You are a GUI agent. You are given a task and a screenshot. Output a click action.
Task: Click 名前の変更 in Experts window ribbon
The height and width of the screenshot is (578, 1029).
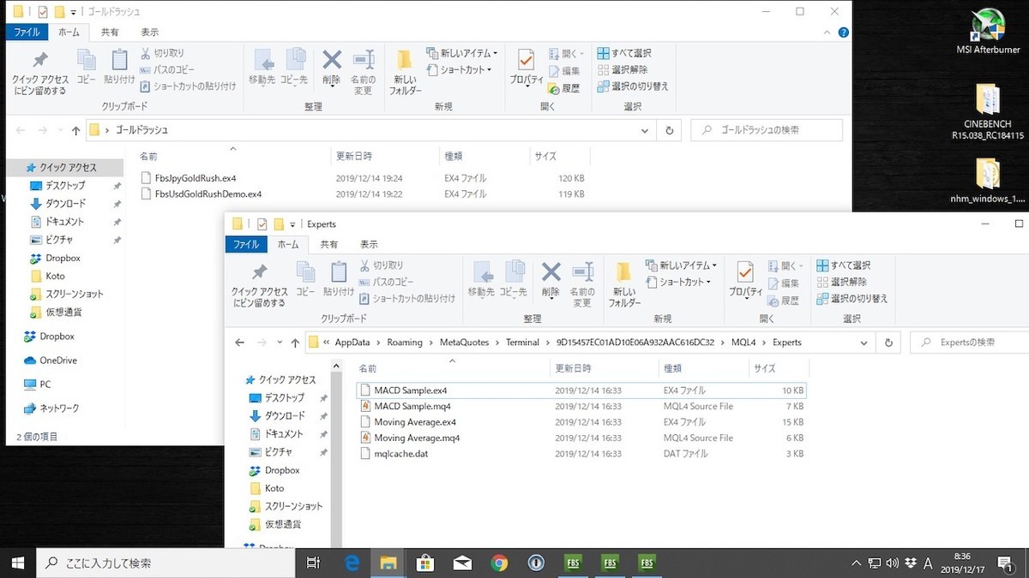tap(583, 284)
